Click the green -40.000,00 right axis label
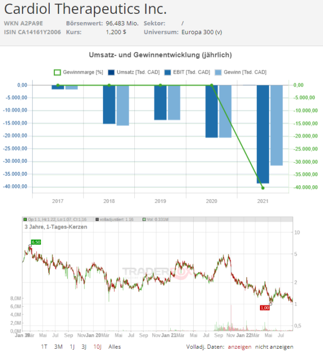 click(x=306, y=187)
